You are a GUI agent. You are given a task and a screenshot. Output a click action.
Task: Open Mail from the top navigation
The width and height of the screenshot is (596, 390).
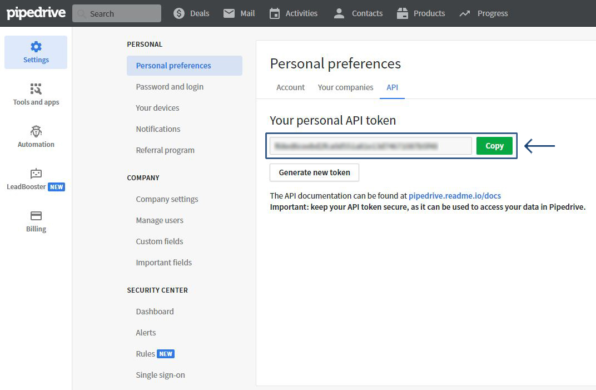(239, 13)
